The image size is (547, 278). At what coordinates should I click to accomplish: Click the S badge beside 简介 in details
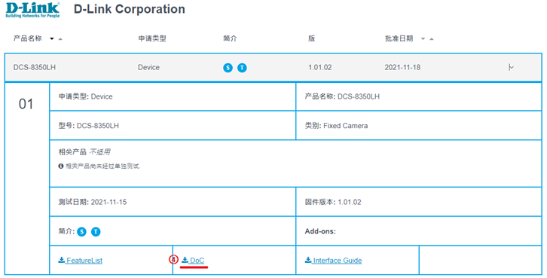(x=81, y=231)
